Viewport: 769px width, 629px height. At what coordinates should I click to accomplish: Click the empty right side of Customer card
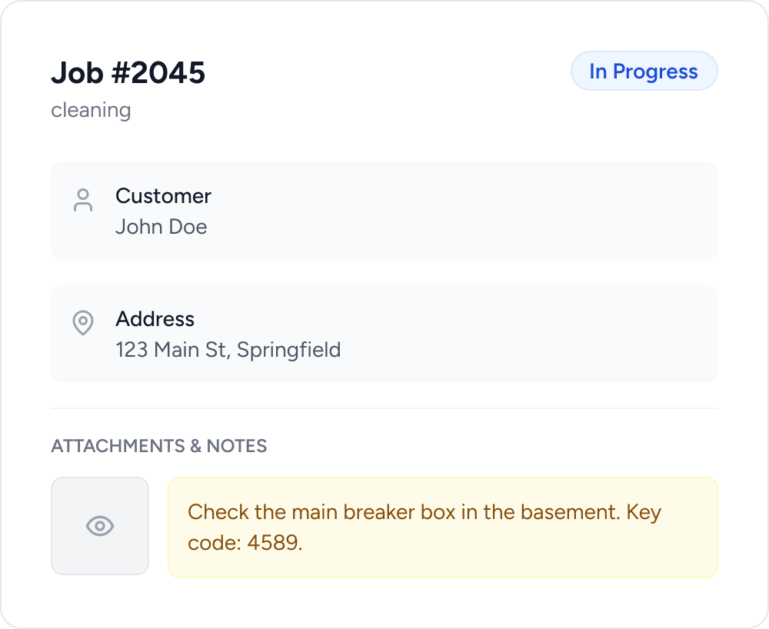538,211
